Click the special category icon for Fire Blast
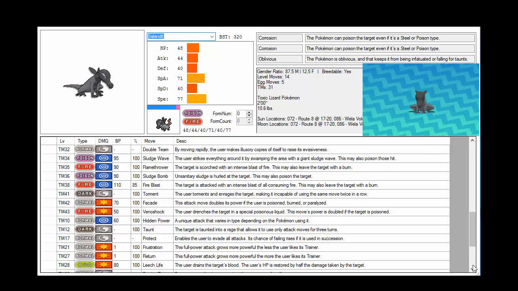 coord(104,185)
